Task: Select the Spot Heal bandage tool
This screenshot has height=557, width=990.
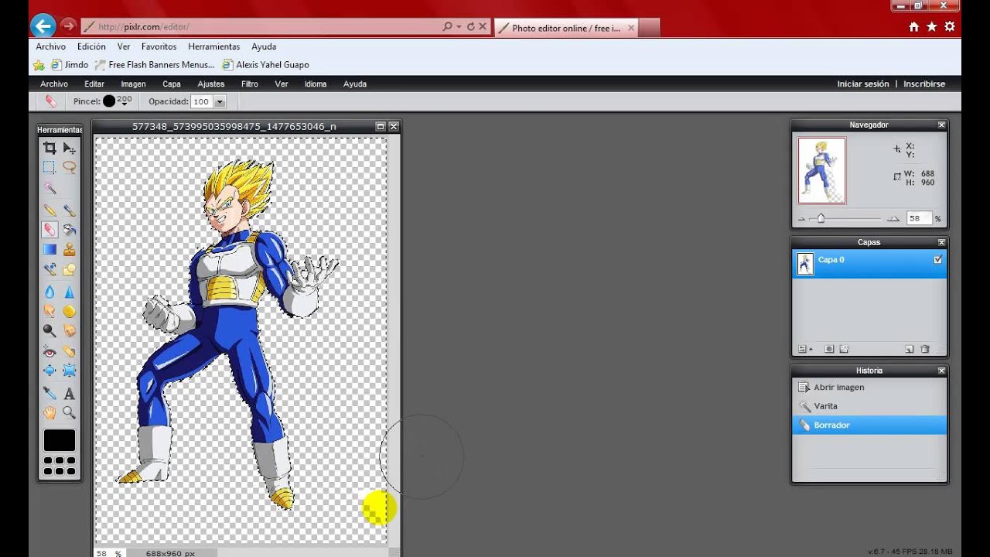Action: point(70,352)
